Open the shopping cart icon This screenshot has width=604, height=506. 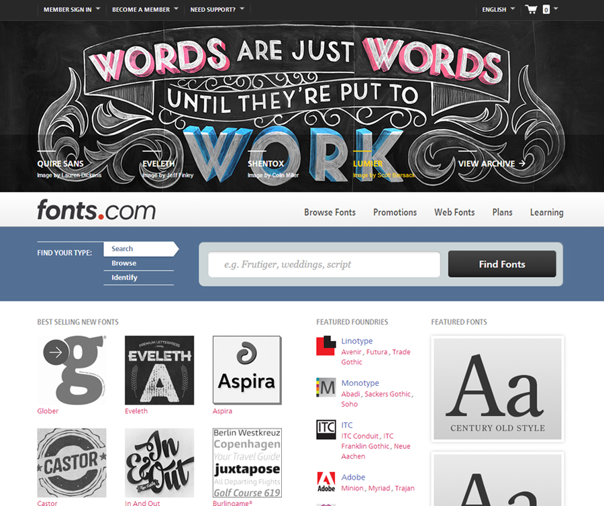point(532,9)
